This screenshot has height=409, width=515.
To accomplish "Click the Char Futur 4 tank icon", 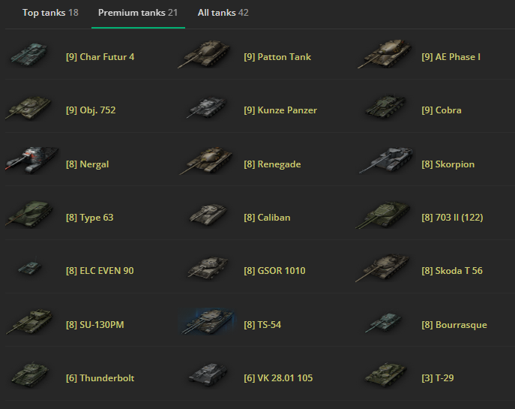I will pos(29,55).
